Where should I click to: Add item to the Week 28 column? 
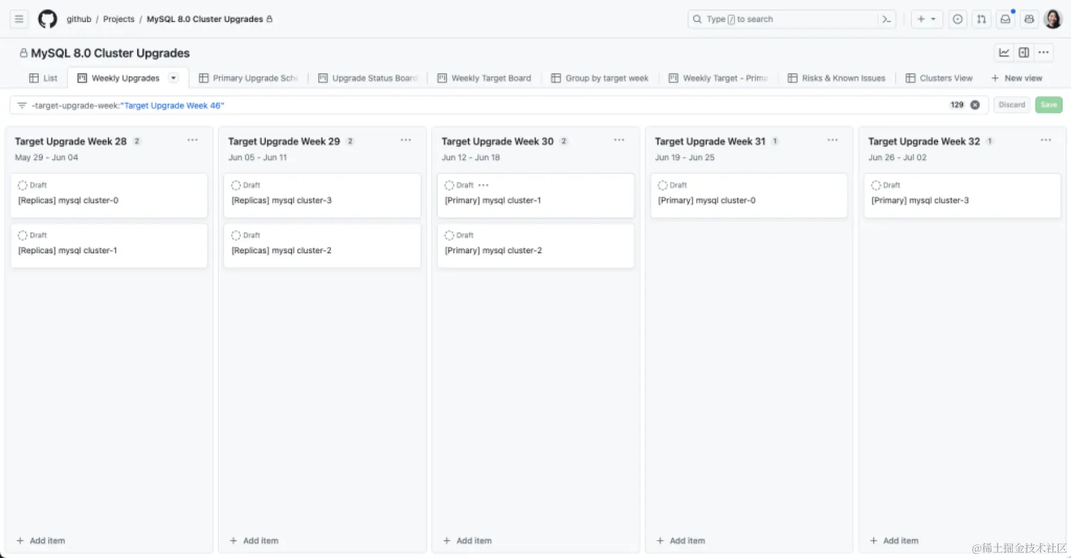(41, 541)
